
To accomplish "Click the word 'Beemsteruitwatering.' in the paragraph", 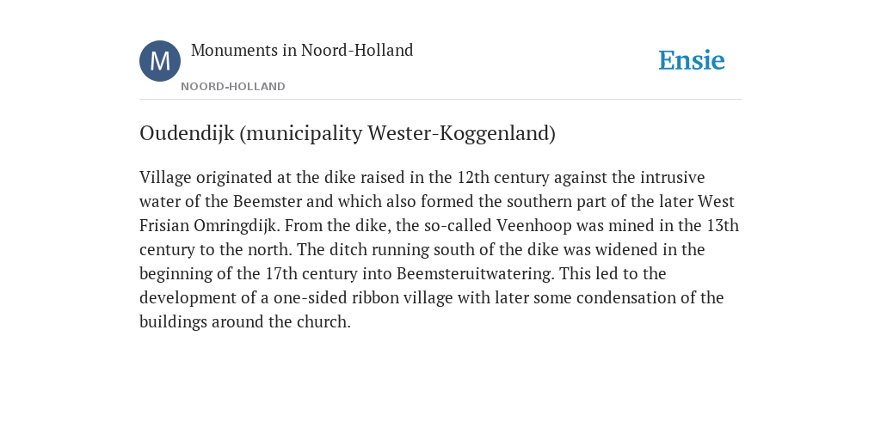I will click(x=475, y=274).
